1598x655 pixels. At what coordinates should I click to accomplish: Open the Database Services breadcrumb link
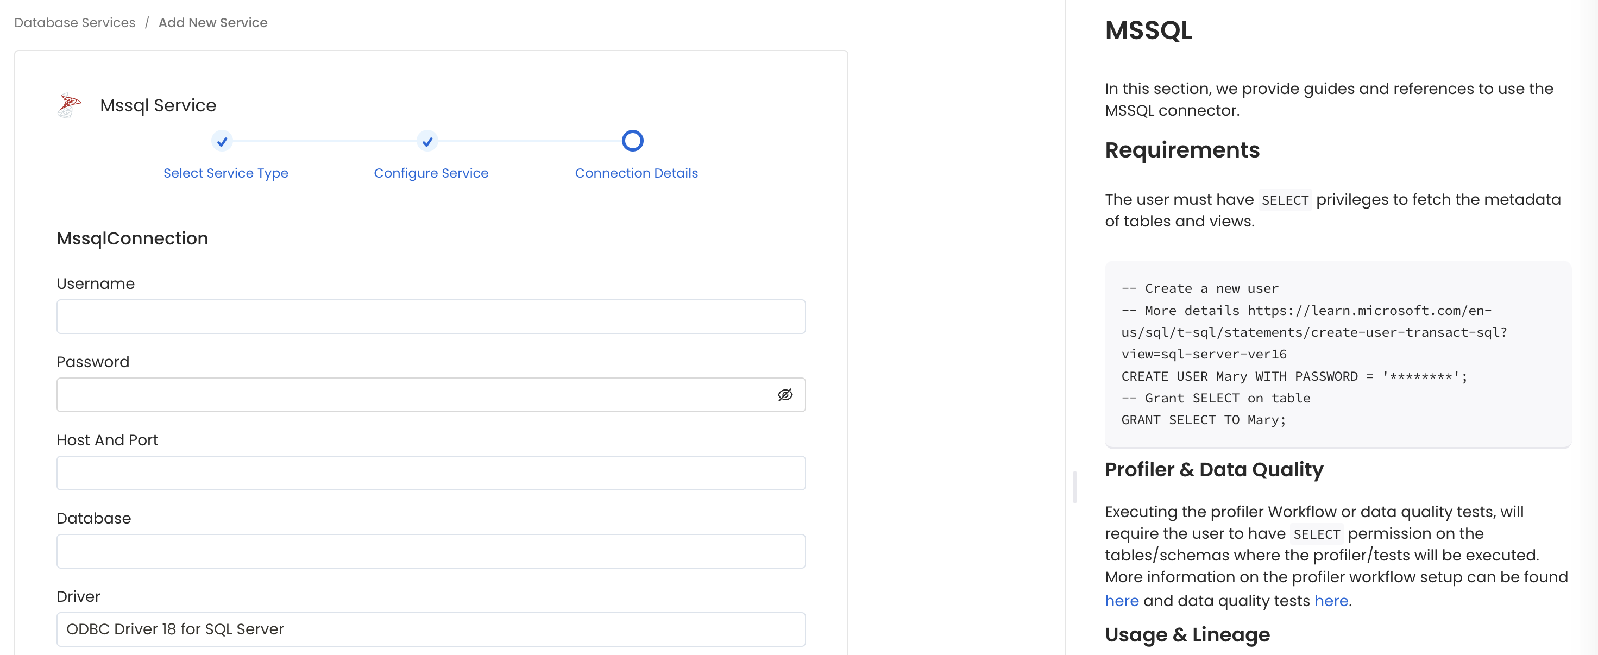coord(74,22)
